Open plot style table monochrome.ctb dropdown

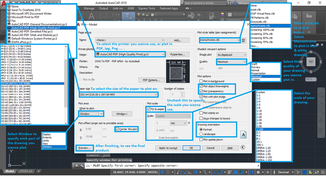click(x=220, y=40)
